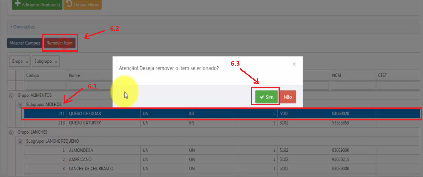This screenshot has width=423, height=177.
Task: Collapse the Subgrupo: LANCHE PEQUENO subgroup
Action: 20,142
